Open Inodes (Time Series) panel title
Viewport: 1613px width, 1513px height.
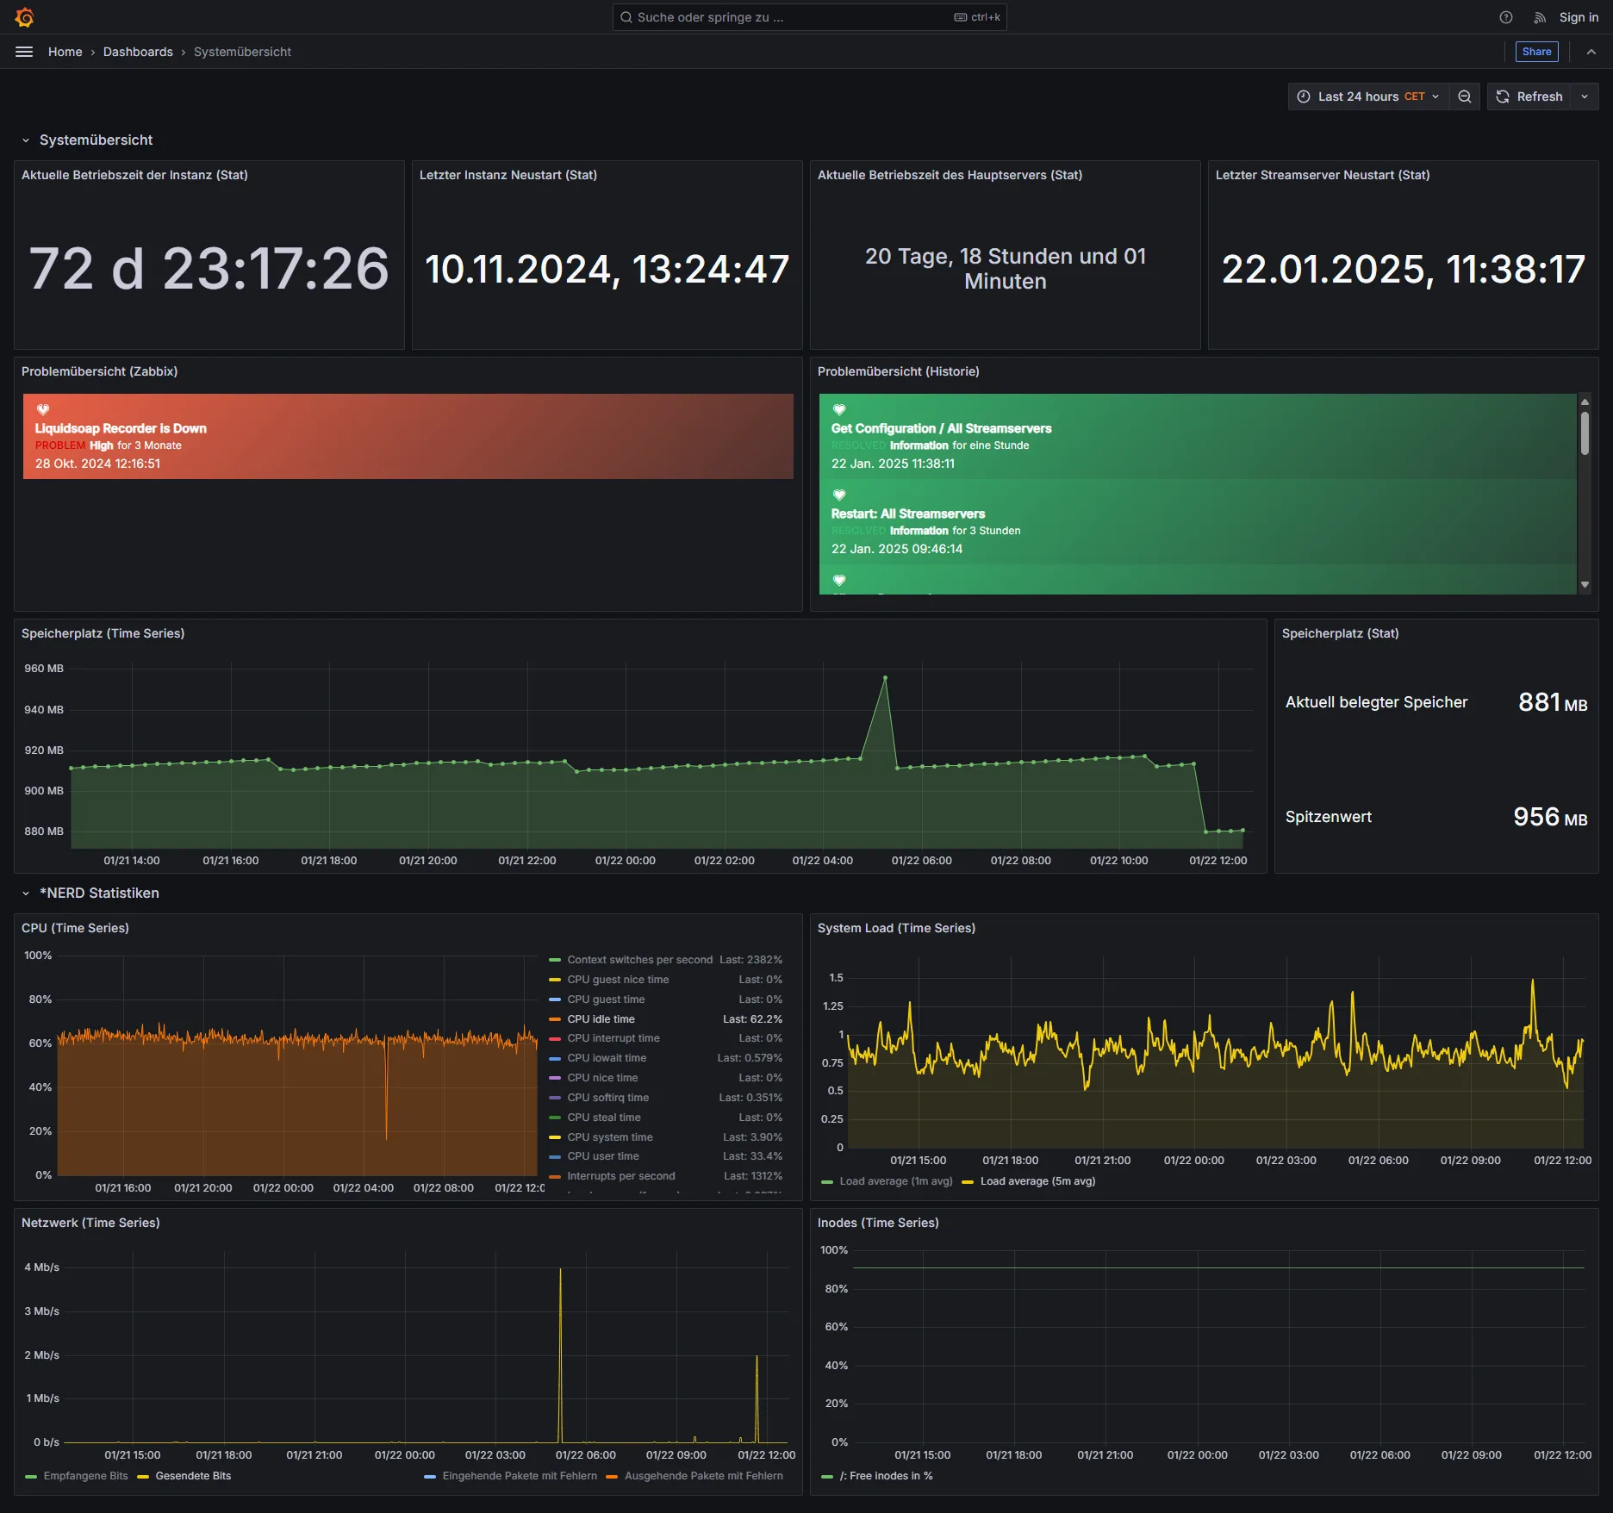[878, 1223]
